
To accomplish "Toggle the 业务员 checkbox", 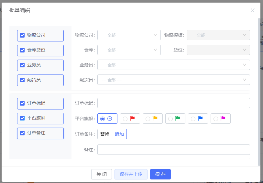I will click(22, 65).
